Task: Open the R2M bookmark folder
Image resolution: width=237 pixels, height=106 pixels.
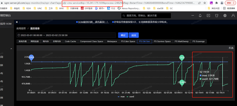Action: tap(27, 9)
